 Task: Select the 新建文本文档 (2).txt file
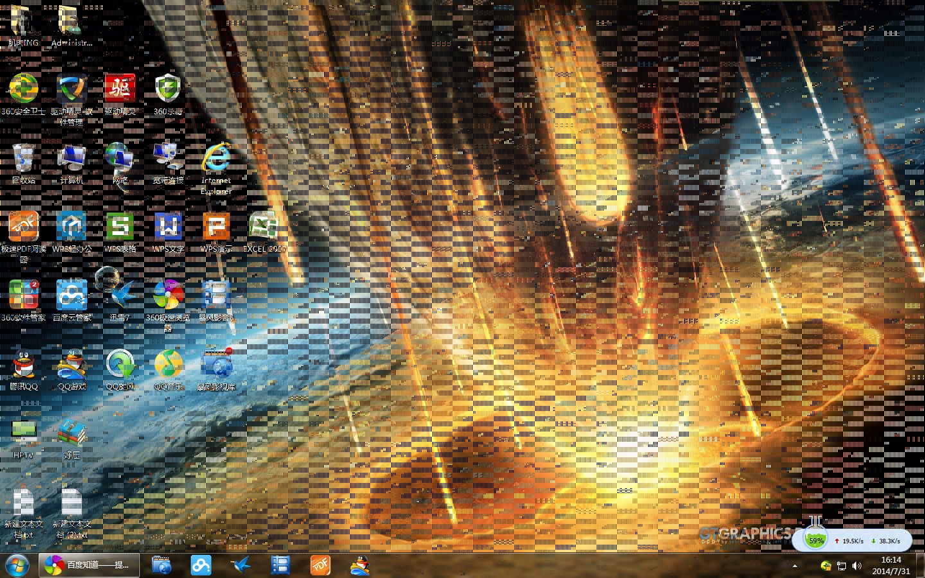71,514
